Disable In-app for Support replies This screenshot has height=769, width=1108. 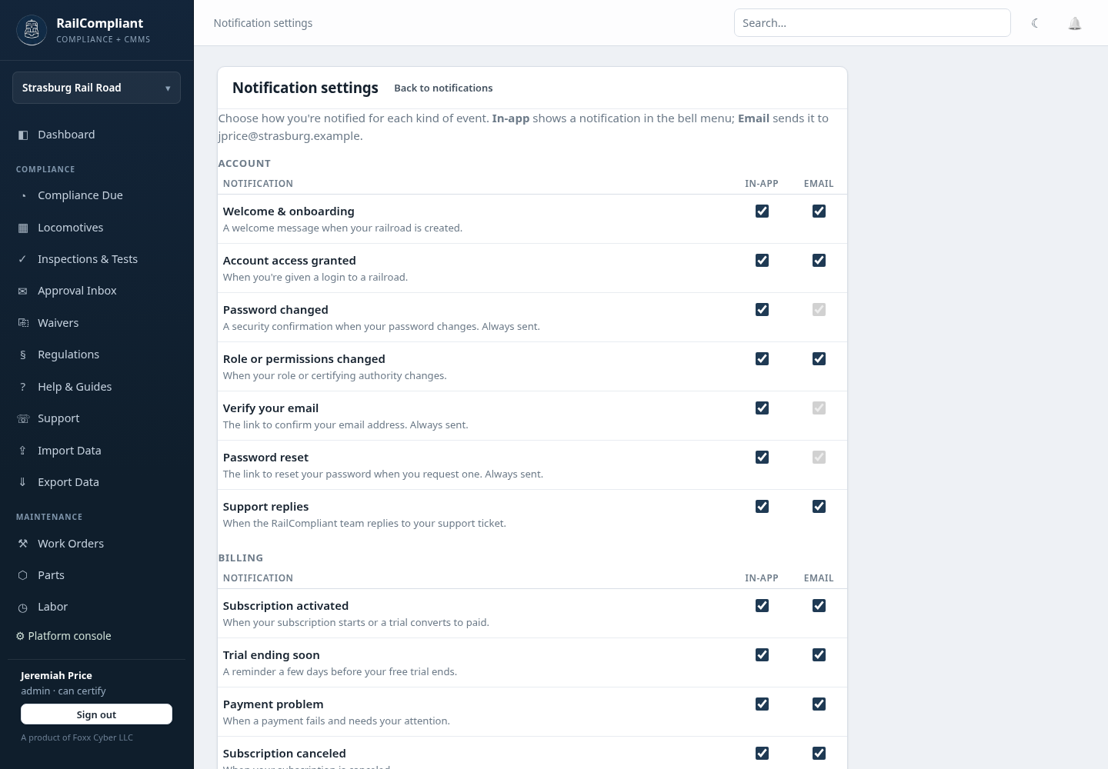tap(762, 506)
